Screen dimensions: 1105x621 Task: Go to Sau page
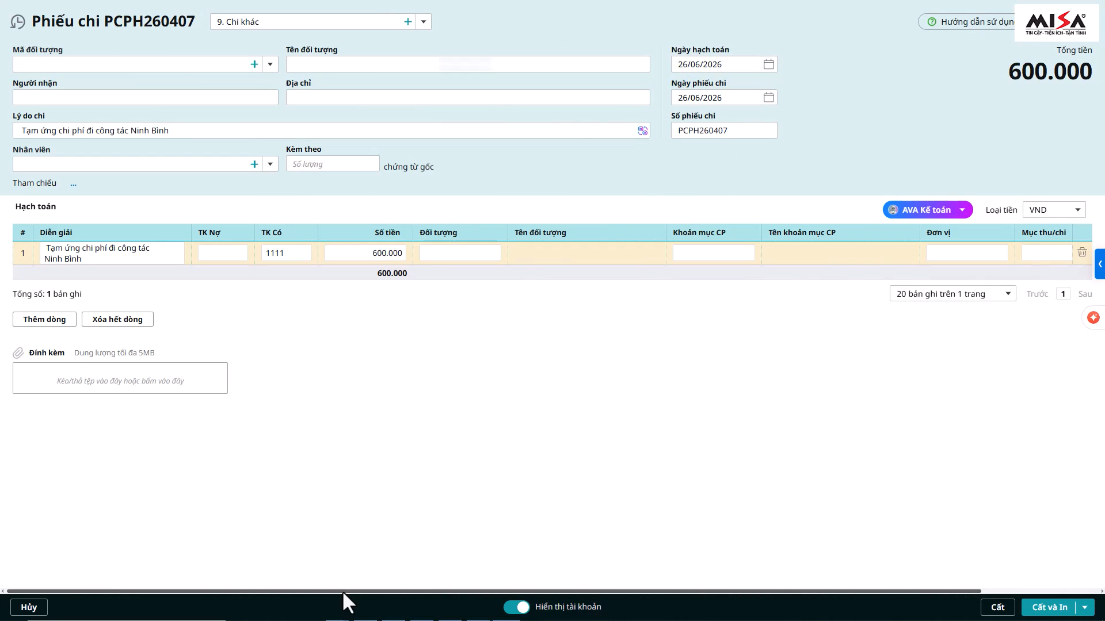(1085, 294)
